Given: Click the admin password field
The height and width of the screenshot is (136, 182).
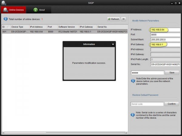Looking at the screenshot, I should click(x=147, y=73).
